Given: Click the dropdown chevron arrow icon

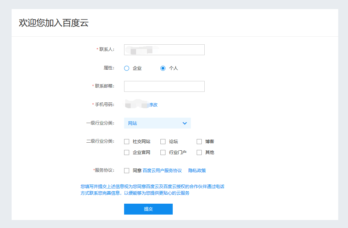Looking at the screenshot, I should pyautogui.click(x=185, y=123).
